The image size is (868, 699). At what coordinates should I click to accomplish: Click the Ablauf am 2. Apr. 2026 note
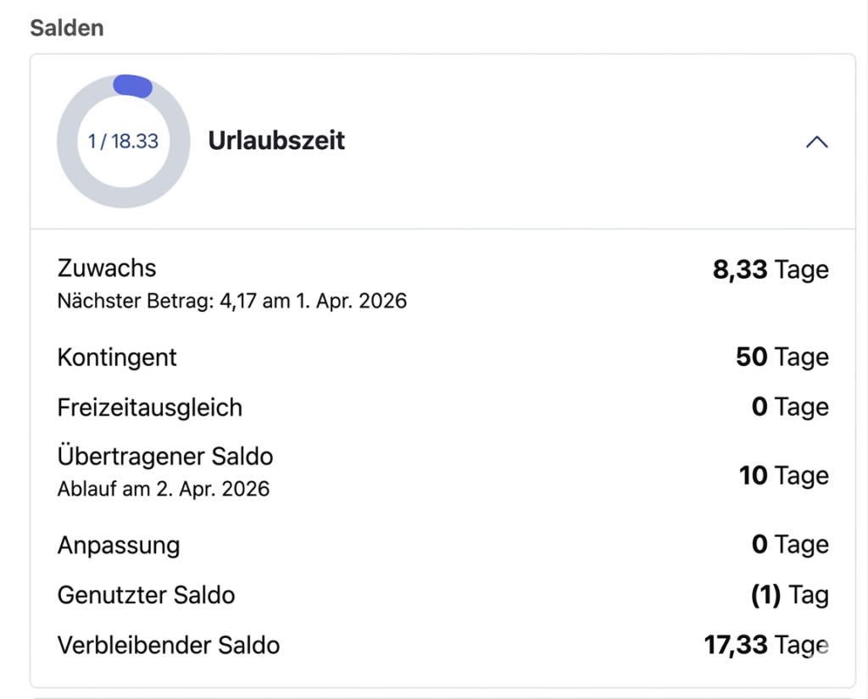coord(163,489)
